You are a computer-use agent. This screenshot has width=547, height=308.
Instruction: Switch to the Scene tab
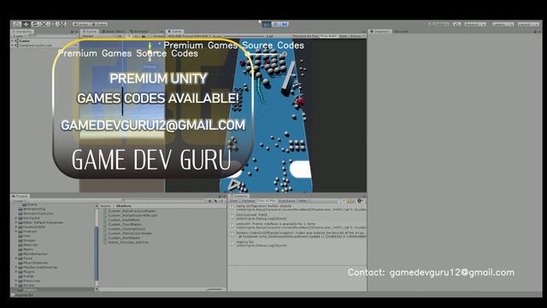click(x=90, y=32)
